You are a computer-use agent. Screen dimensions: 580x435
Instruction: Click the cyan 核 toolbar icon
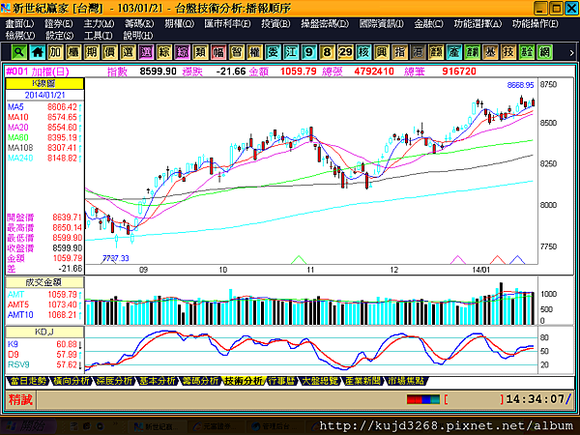point(363,52)
